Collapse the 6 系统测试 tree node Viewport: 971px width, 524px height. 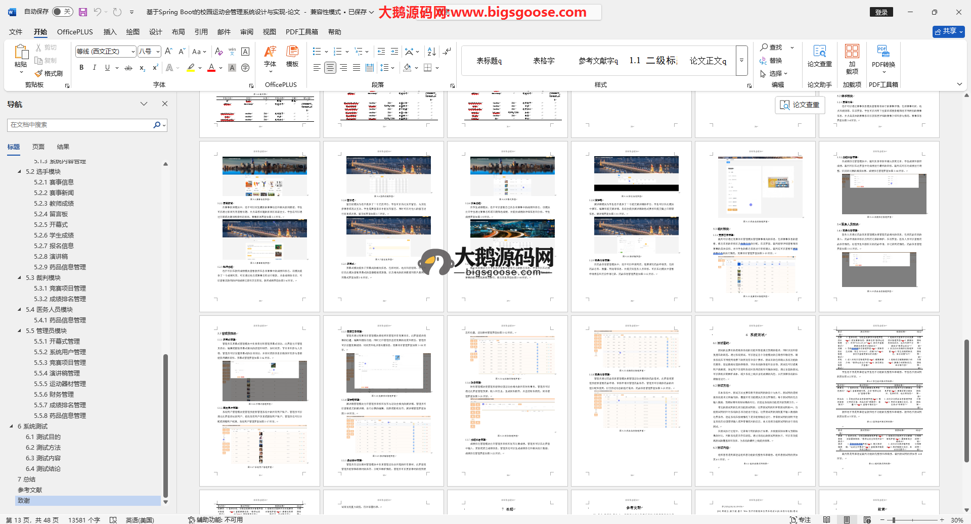[x=12, y=426]
